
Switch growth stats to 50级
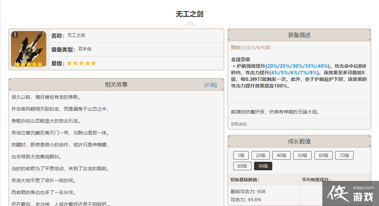tap(302, 155)
